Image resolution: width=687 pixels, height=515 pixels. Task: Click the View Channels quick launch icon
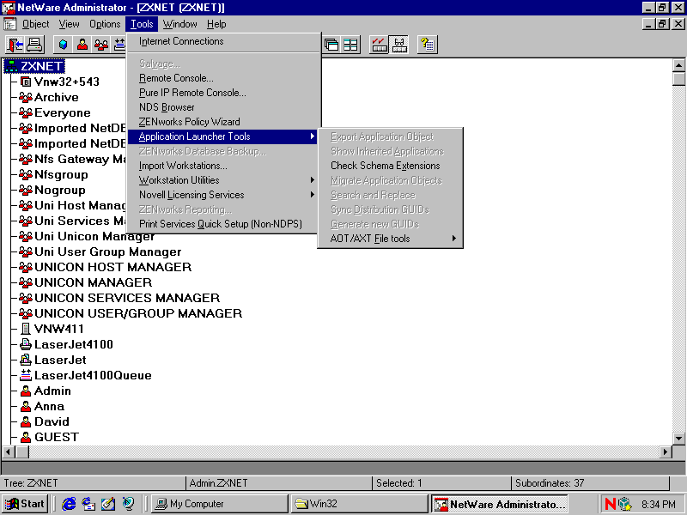click(x=128, y=504)
